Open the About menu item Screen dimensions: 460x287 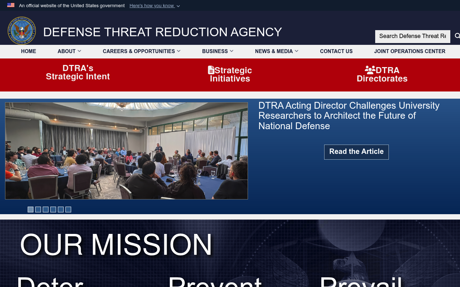click(x=66, y=51)
